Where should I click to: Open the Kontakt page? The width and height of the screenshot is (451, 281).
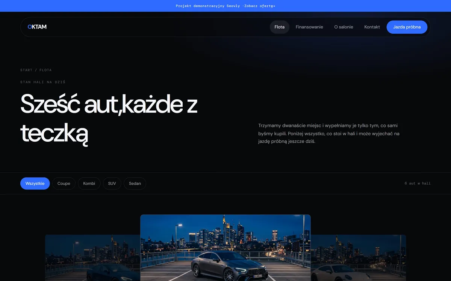(x=372, y=27)
